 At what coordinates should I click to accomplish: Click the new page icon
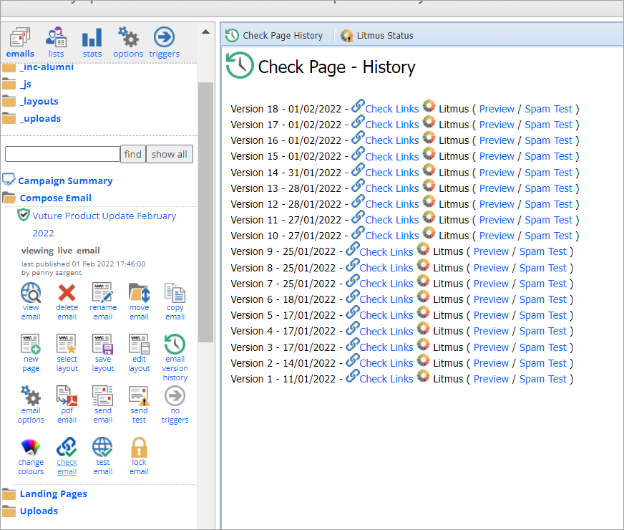coord(31,344)
